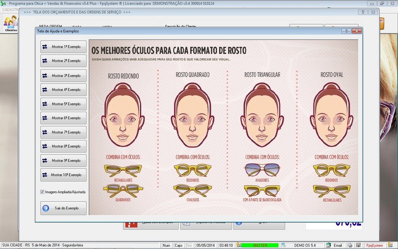Click the FpqSystem label in the status bar
The image size is (398, 249).
374,246
